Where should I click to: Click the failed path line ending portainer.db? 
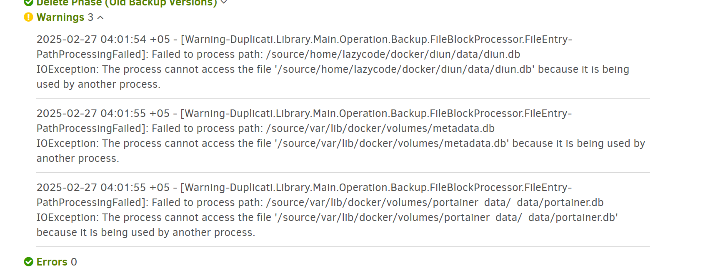click(320, 203)
